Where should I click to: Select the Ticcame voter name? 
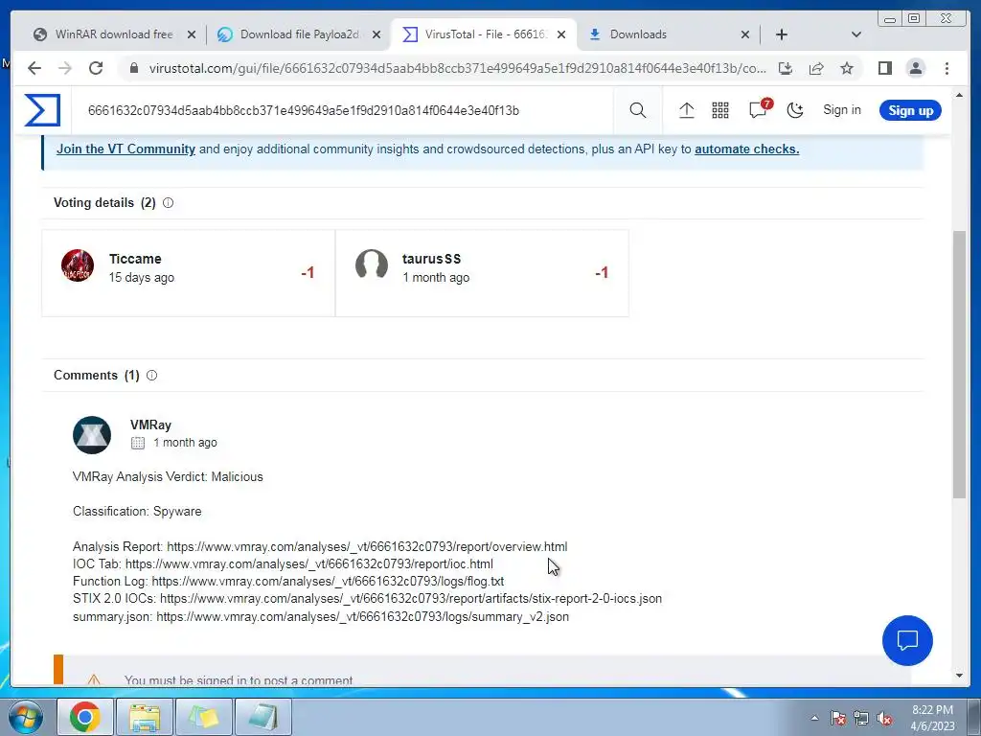point(135,259)
